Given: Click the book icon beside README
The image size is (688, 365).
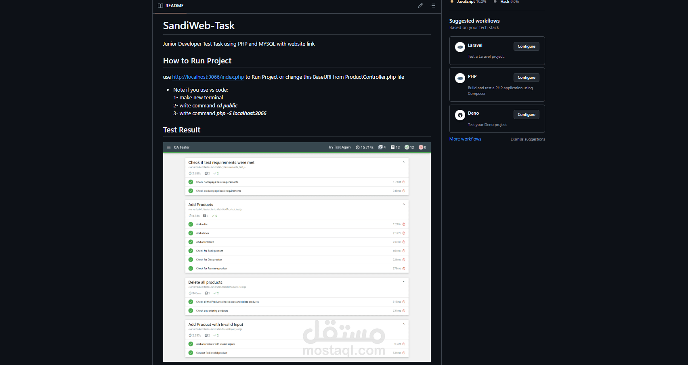Looking at the screenshot, I should (x=160, y=6).
